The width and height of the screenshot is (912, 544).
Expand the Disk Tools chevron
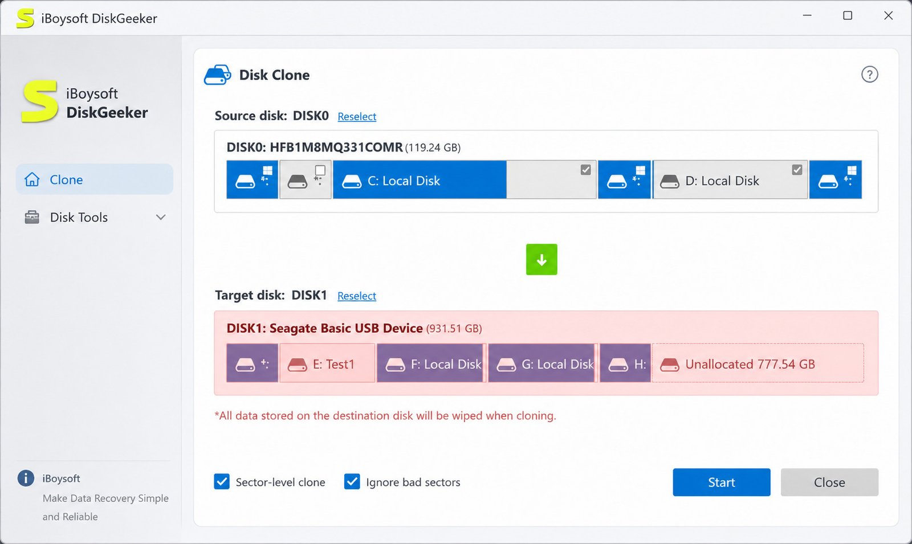(x=161, y=217)
